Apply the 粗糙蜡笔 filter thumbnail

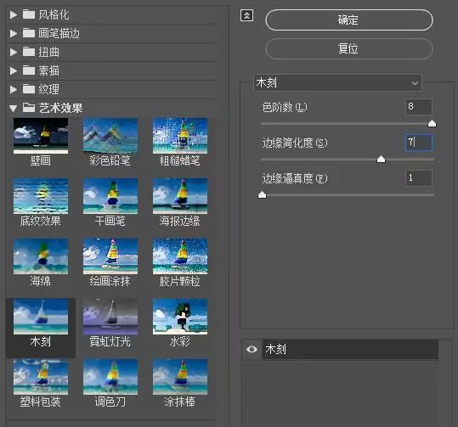point(180,136)
